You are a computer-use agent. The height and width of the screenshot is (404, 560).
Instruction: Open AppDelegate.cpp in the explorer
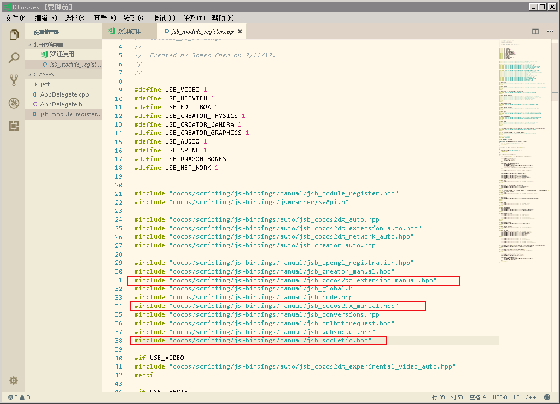pos(63,94)
